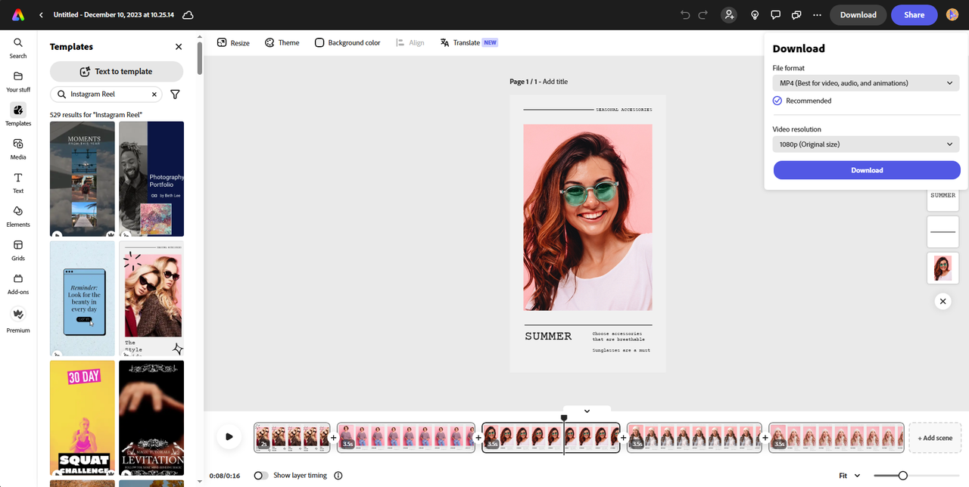Open the Elements panel in sidebar

click(x=18, y=216)
